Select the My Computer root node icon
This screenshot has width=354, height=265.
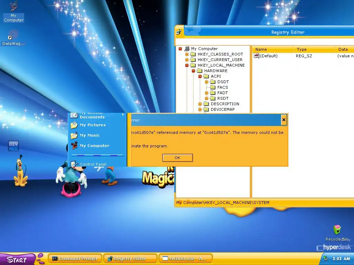coord(187,48)
